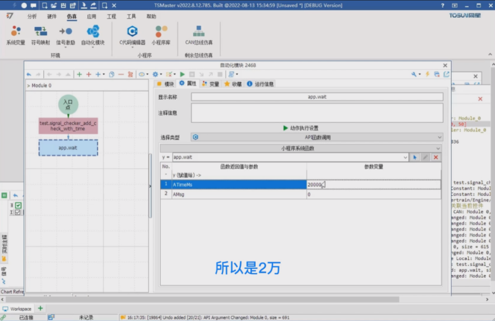495x321 pixels.
Task: Select the app.wait block in the flow
Action: point(68,148)
